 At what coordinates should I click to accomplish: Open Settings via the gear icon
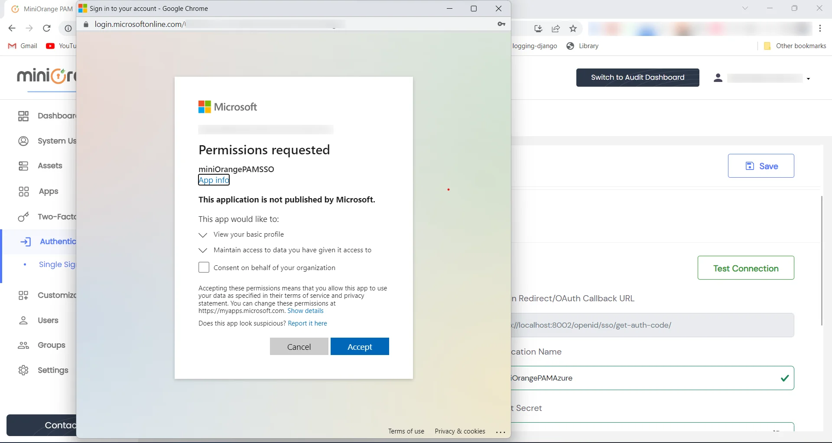(x=23, y=370)
